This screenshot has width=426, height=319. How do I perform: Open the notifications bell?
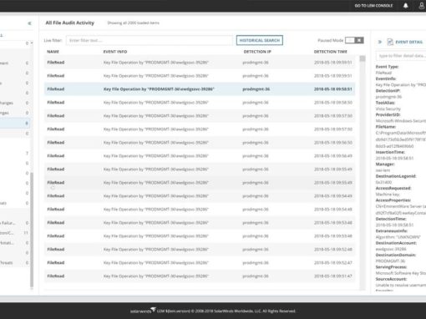click(x=406, y=6)
